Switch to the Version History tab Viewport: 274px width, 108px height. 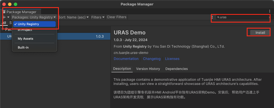click(x=148, y=69)
